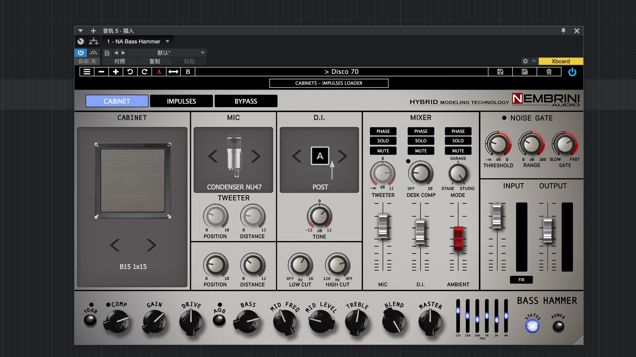Click the plus zoom-in toolbar icon
The height and width of the screenshot is (357, 636).
[x=116, y=72]
